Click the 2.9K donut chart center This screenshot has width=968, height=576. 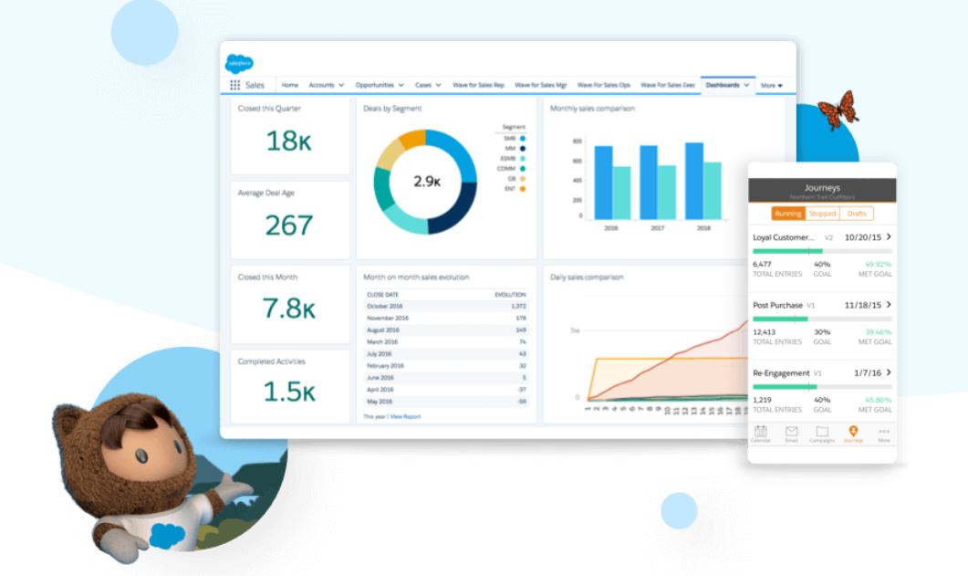[x=427, y=182]
